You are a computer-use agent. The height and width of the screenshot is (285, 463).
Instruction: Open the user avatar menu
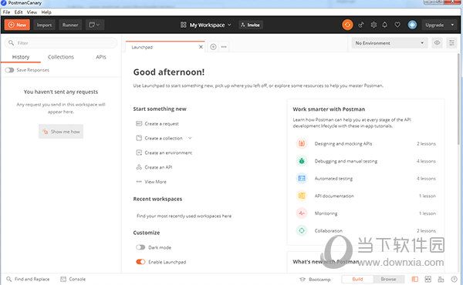pos(412,25)
